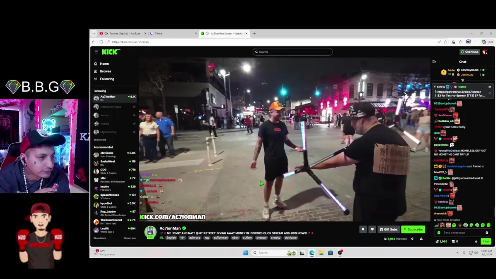Expand Show More under Following
Image resolution: width=496 pixels, height=279 pixels.
[100, 139]
